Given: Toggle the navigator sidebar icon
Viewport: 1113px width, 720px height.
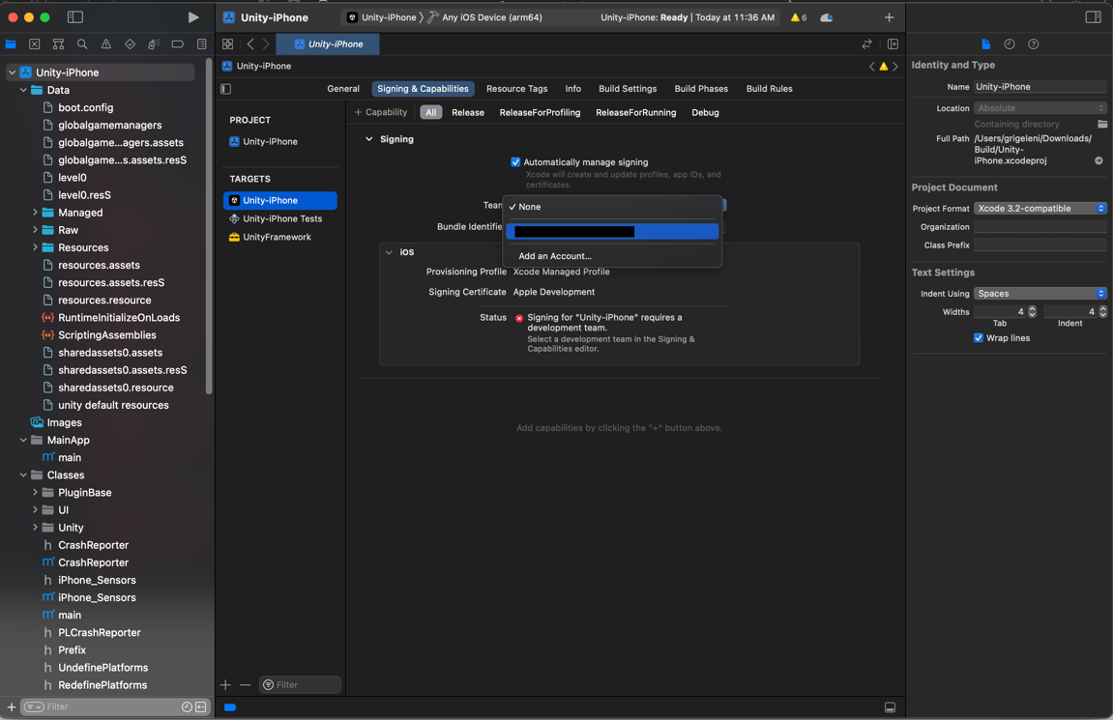Looking at the screenshot, I should pyautogui.click(x=75, y=17).
